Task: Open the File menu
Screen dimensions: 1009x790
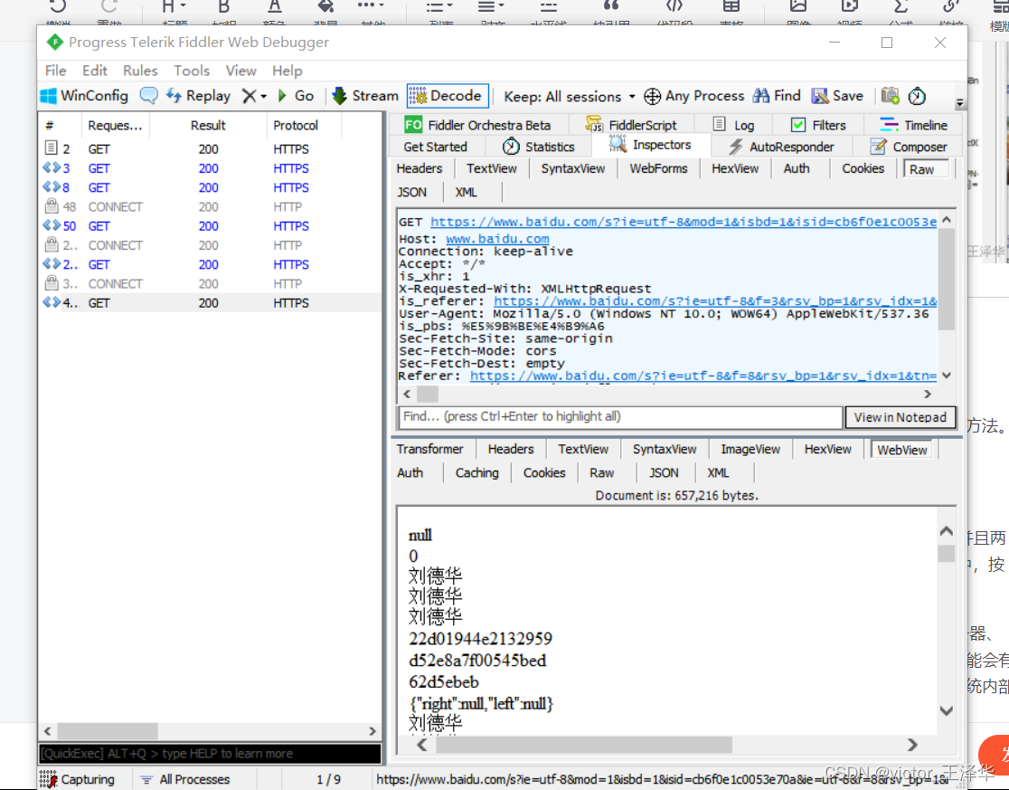Action: [55, 71]
